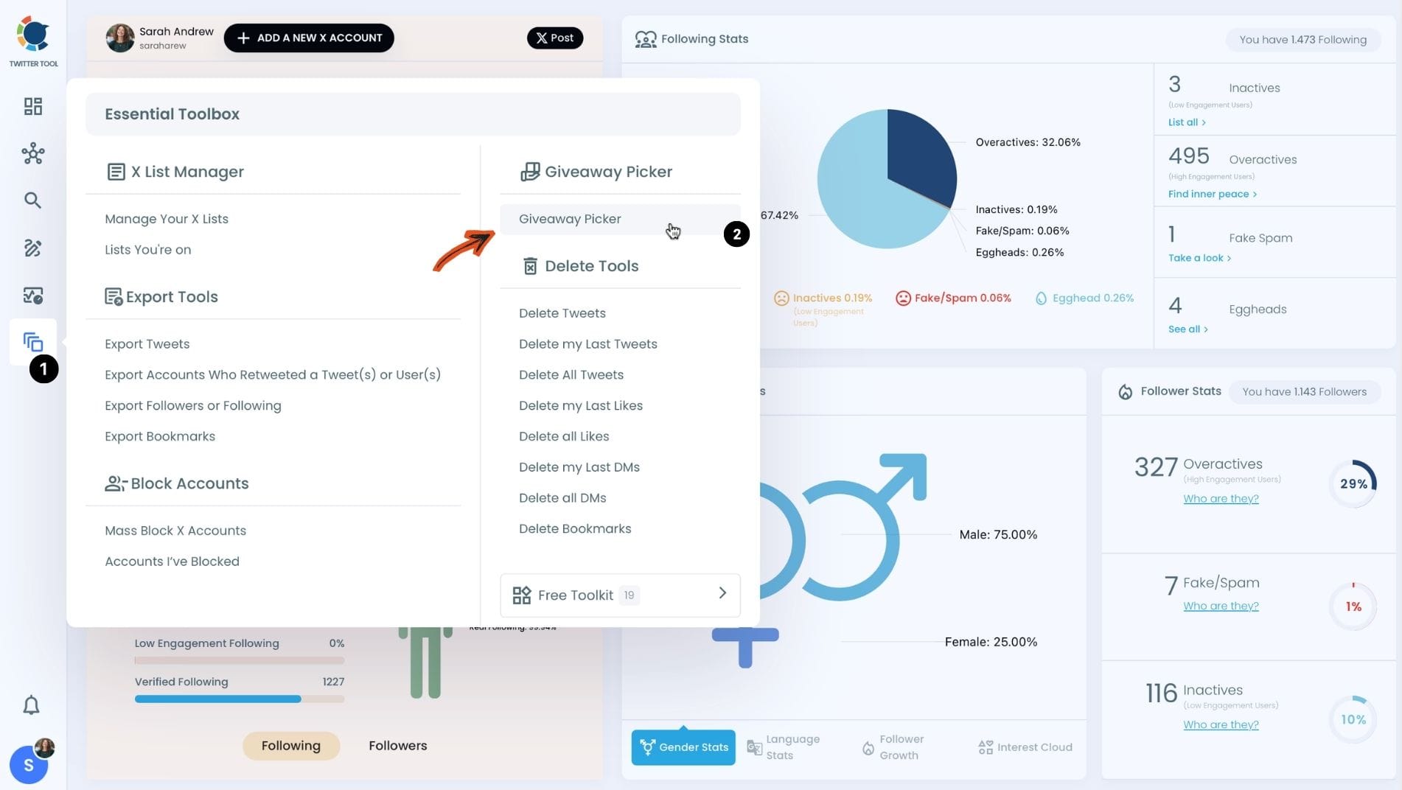Click the Inactives sad face icon
This screenshot has height=790, width=1402.
(x=781, y=298)
